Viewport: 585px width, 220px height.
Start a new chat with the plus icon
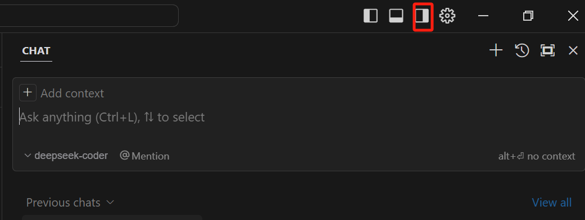[496, 50]
